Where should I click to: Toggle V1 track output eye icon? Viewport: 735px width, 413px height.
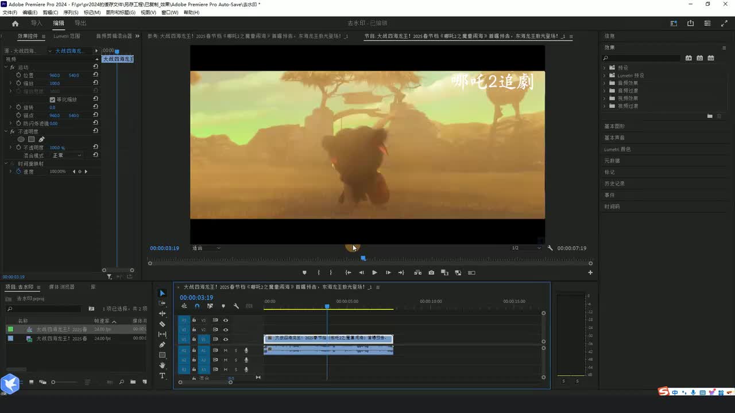226,339
